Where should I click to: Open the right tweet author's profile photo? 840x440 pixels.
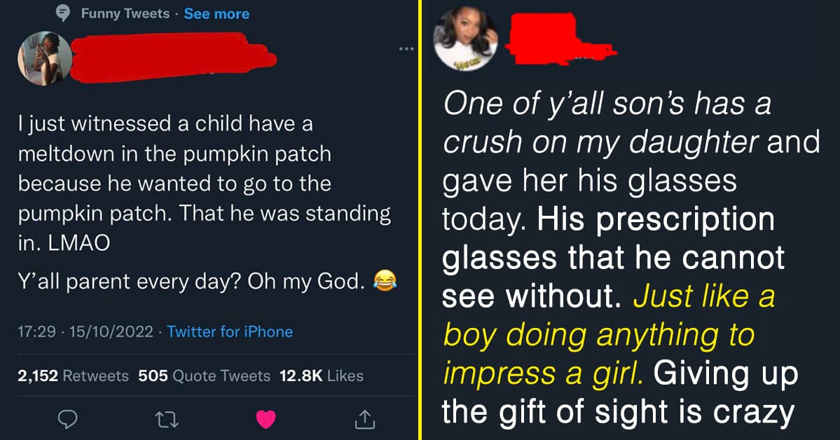(x=465, y=40)
